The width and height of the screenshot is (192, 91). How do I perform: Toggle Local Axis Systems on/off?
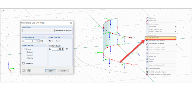[157, 65]
